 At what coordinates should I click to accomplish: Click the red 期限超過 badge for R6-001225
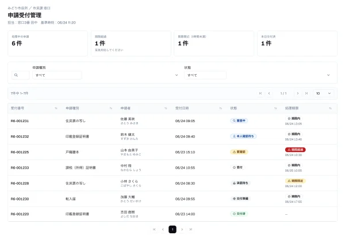pyautogui.click(x=296, y=150)
